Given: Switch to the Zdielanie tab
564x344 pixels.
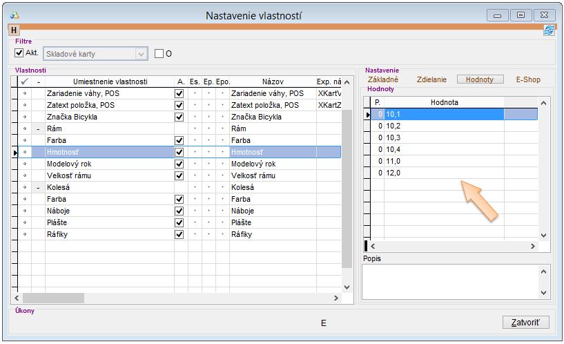Looking at the screenshot, I should [431, 79].
